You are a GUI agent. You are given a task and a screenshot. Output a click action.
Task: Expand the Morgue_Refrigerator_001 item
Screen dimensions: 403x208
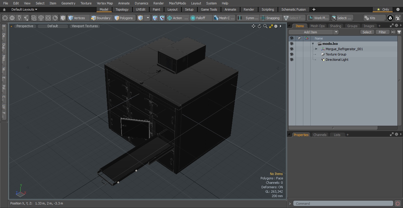tap(316, 49)
